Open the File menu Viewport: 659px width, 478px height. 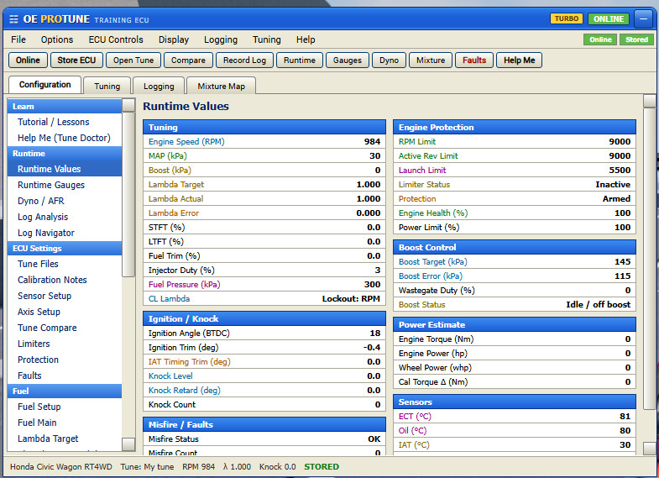coord(18,39)
